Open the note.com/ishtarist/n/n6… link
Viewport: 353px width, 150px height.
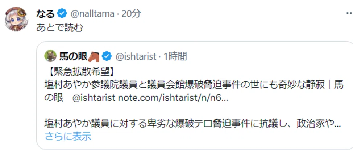[173, 98]
